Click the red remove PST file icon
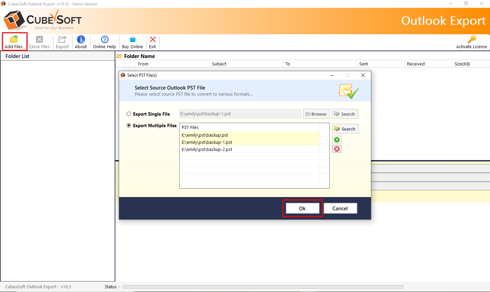This screenshot has width=490, height=292. click(337, 149)
